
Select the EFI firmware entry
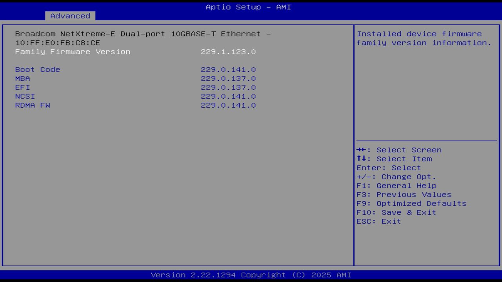click(x=22, y=87)
